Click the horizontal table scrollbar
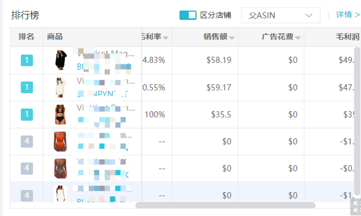 (x=225, y=205)
